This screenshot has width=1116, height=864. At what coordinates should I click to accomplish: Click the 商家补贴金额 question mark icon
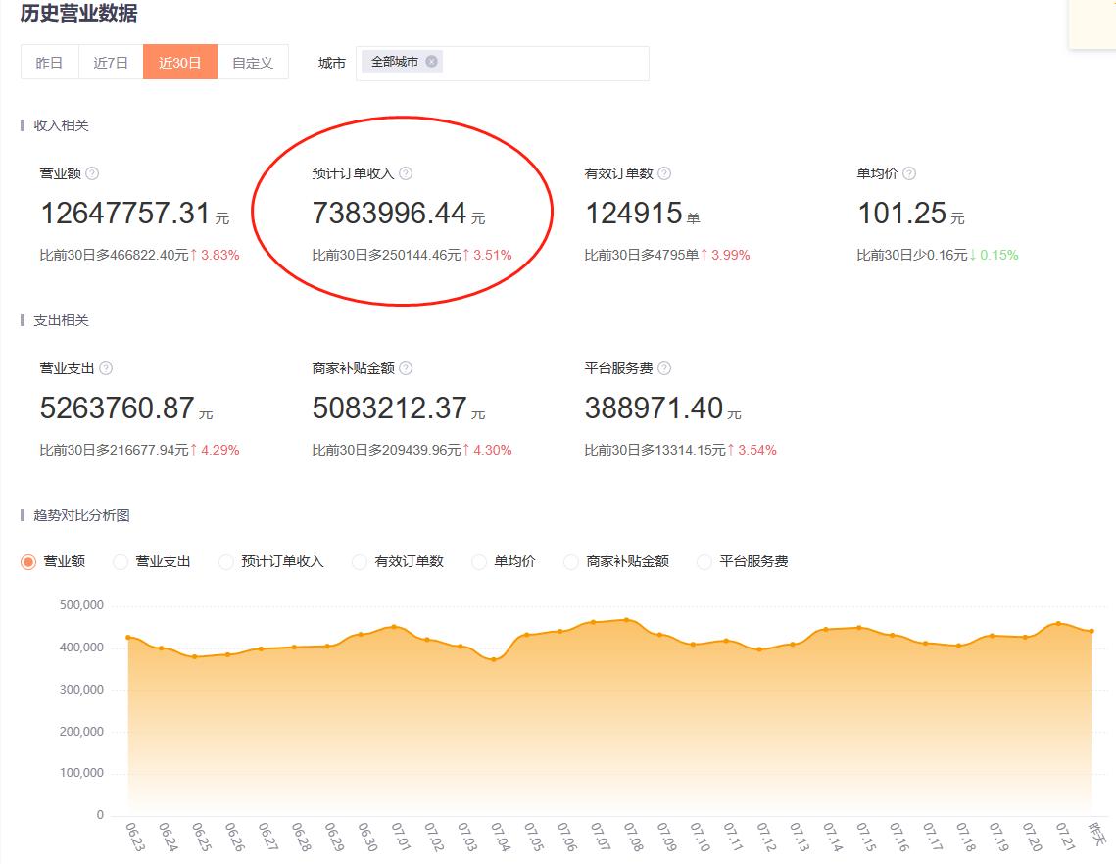pyautogui.click(x=409, y=368)
